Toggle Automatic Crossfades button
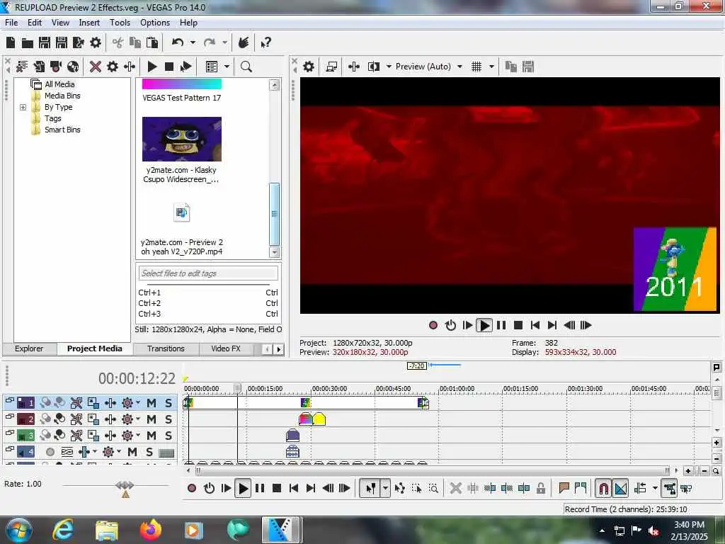The height and width of the screenshot is (544, 725). pos(620,488)
